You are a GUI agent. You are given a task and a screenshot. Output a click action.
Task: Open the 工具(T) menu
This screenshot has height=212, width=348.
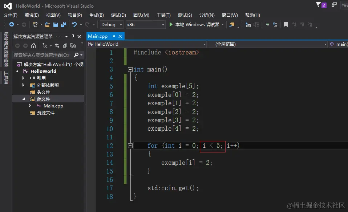click(x=163, y=15)
